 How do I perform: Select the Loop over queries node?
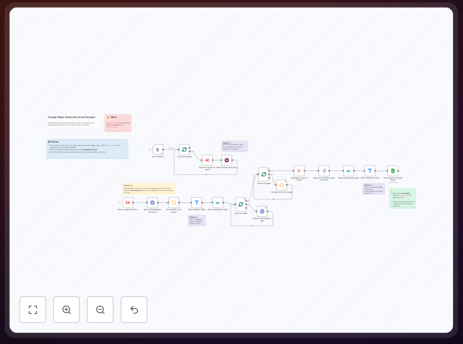tap(184, 149)
